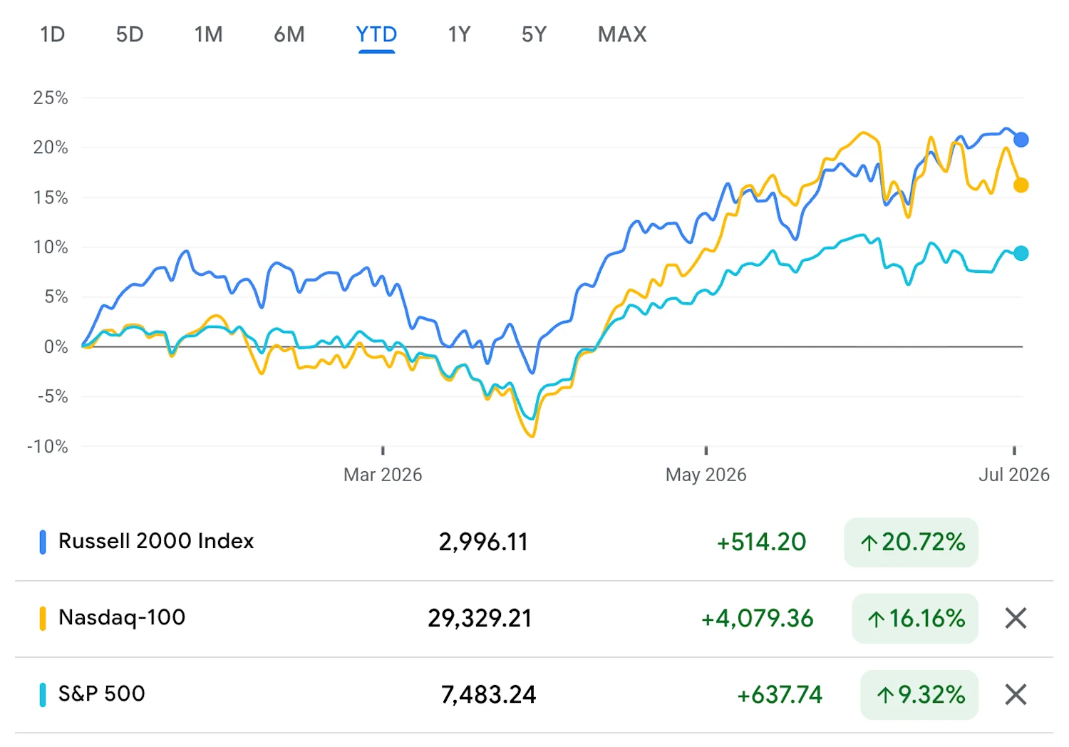The height and width of the screenshot is (747, 1069).
Task: Click the 0% y-axis label
Action: tap(56, 346)
